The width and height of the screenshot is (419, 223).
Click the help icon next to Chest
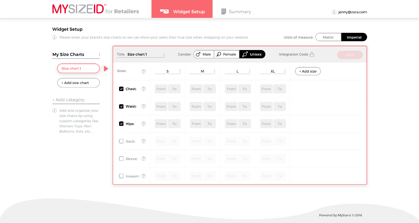point(143,89)
